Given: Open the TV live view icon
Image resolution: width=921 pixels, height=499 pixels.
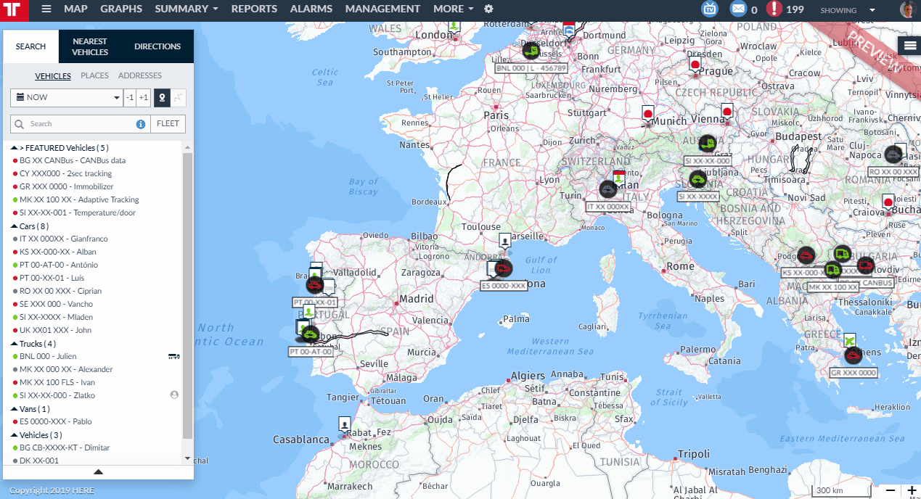Looking at the screenshot, I should click(x=709, y=9).
